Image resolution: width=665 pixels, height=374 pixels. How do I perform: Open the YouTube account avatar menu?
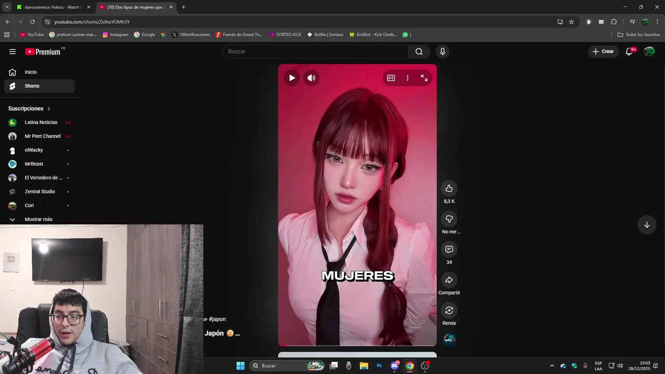(649, 51)
